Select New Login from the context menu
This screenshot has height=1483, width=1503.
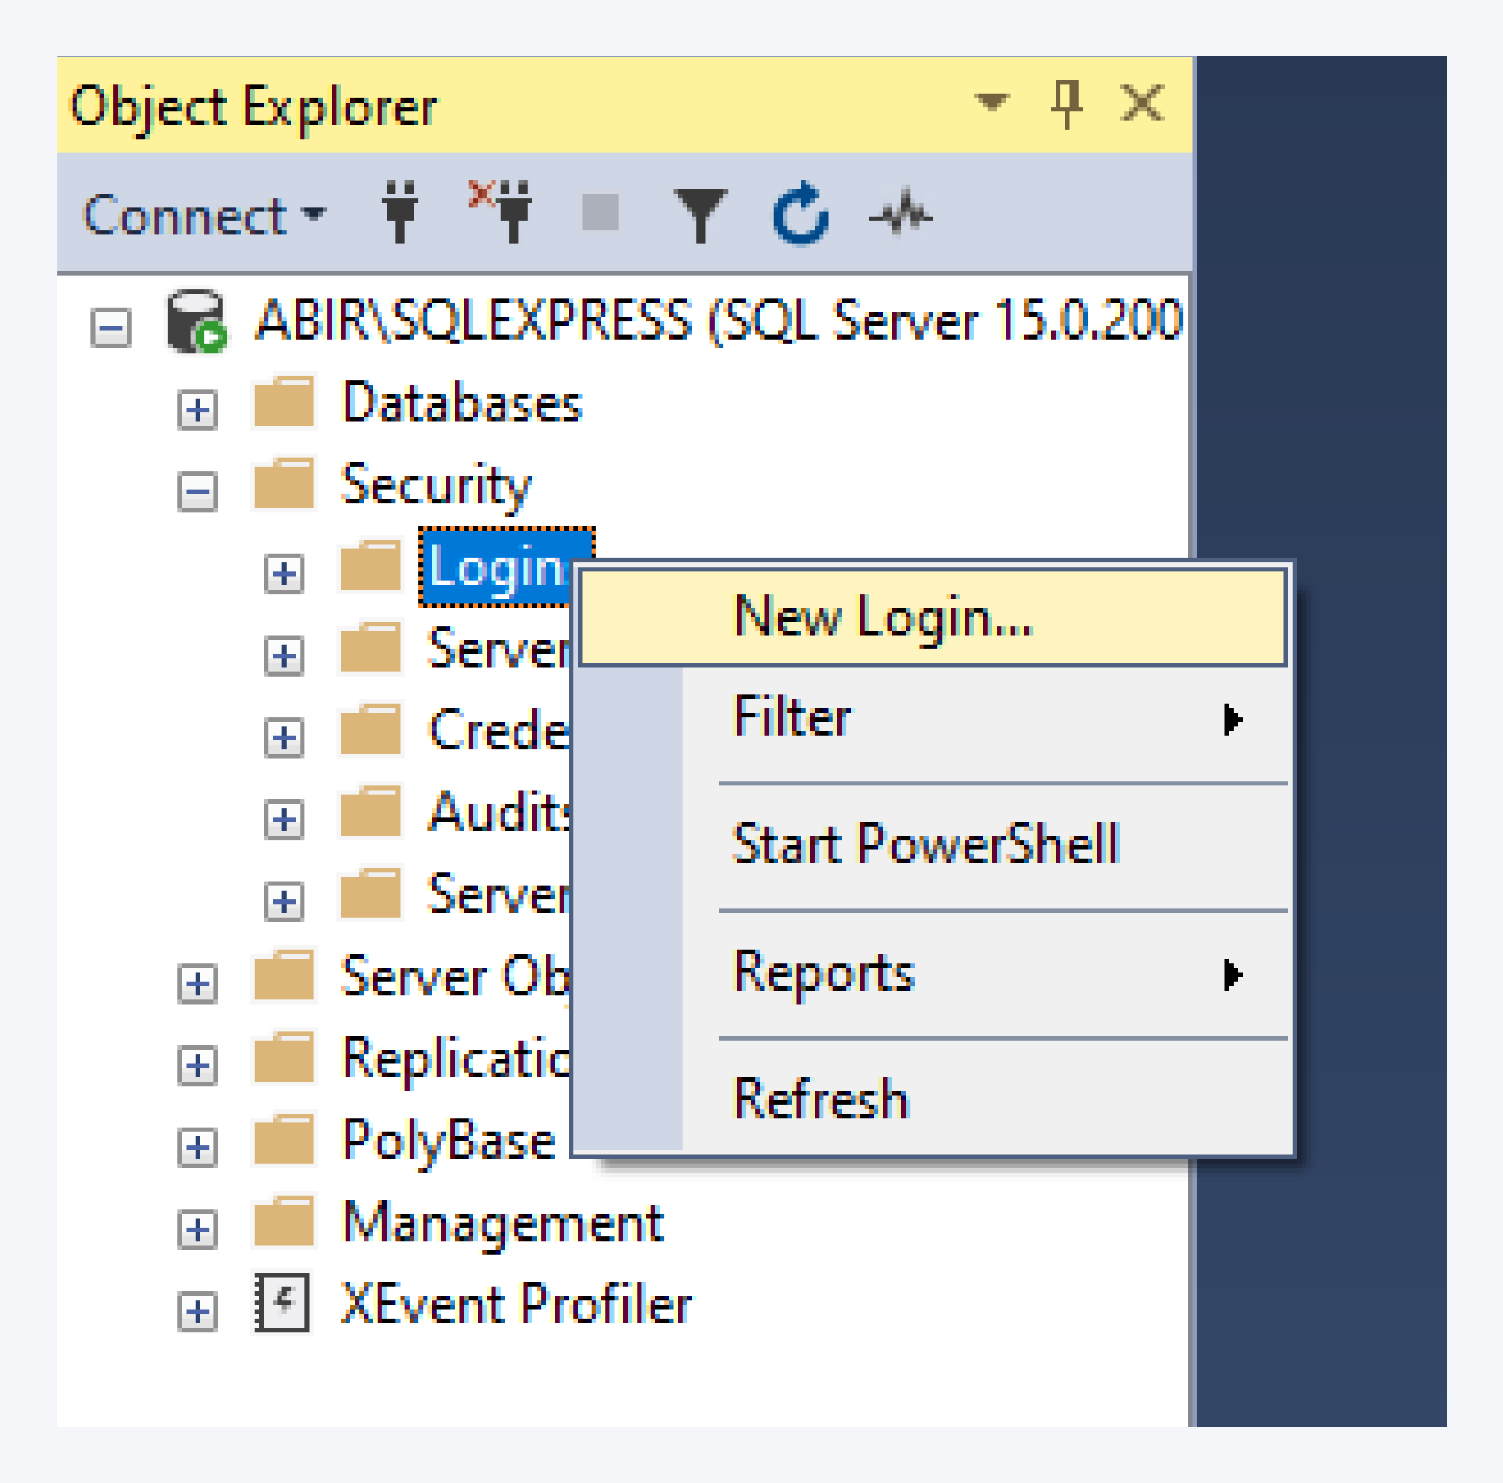880,615
